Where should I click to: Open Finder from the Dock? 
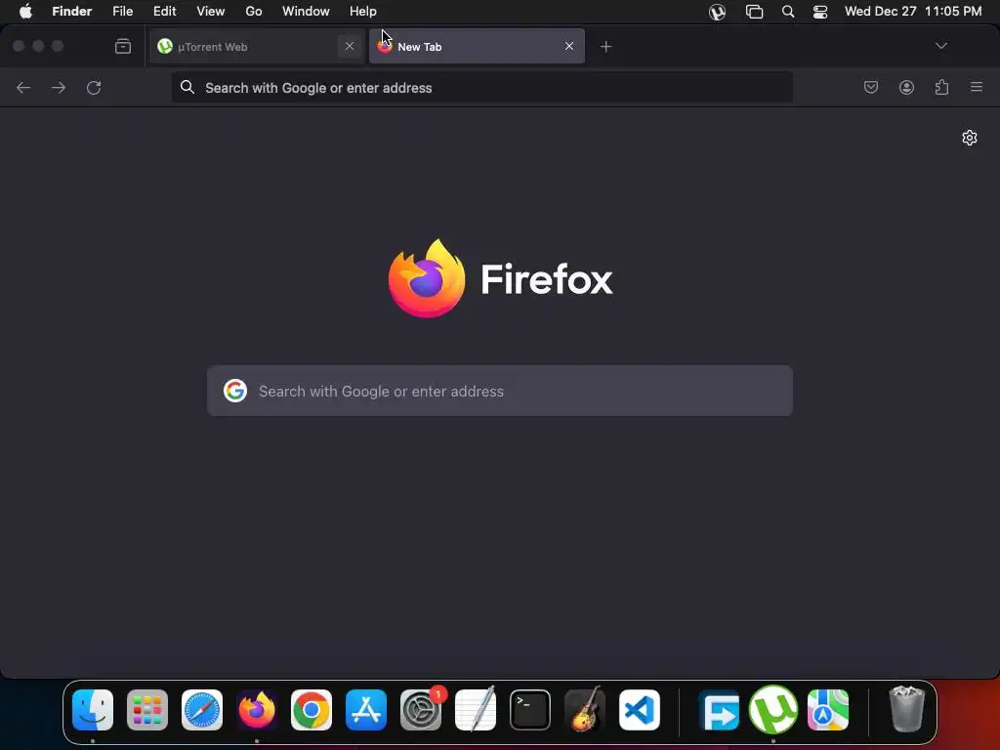pos(93,710)
